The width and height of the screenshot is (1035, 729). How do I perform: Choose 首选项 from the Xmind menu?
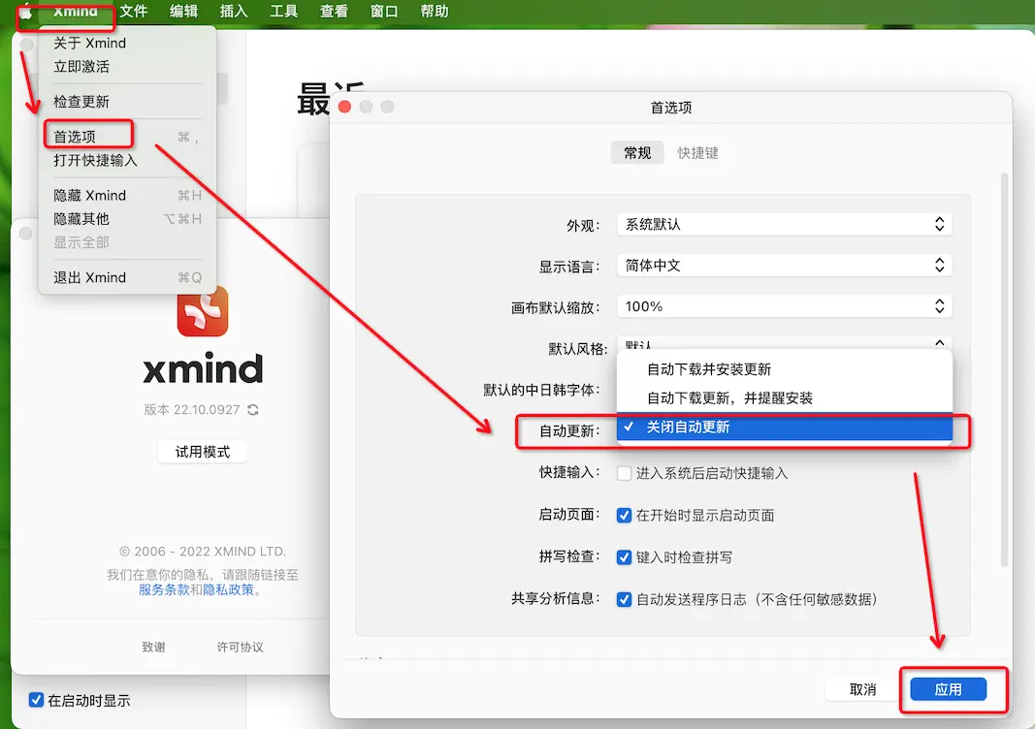click(x=76, y=137)
